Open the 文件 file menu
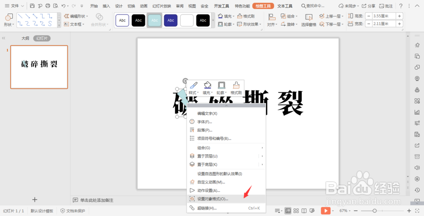The width and height of the screenshot is (424, 216). pos(14,5)
